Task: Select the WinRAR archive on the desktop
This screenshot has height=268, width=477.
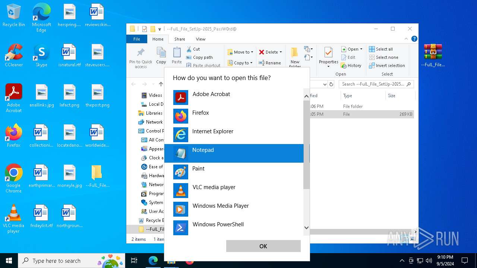Action: point(433,55)
